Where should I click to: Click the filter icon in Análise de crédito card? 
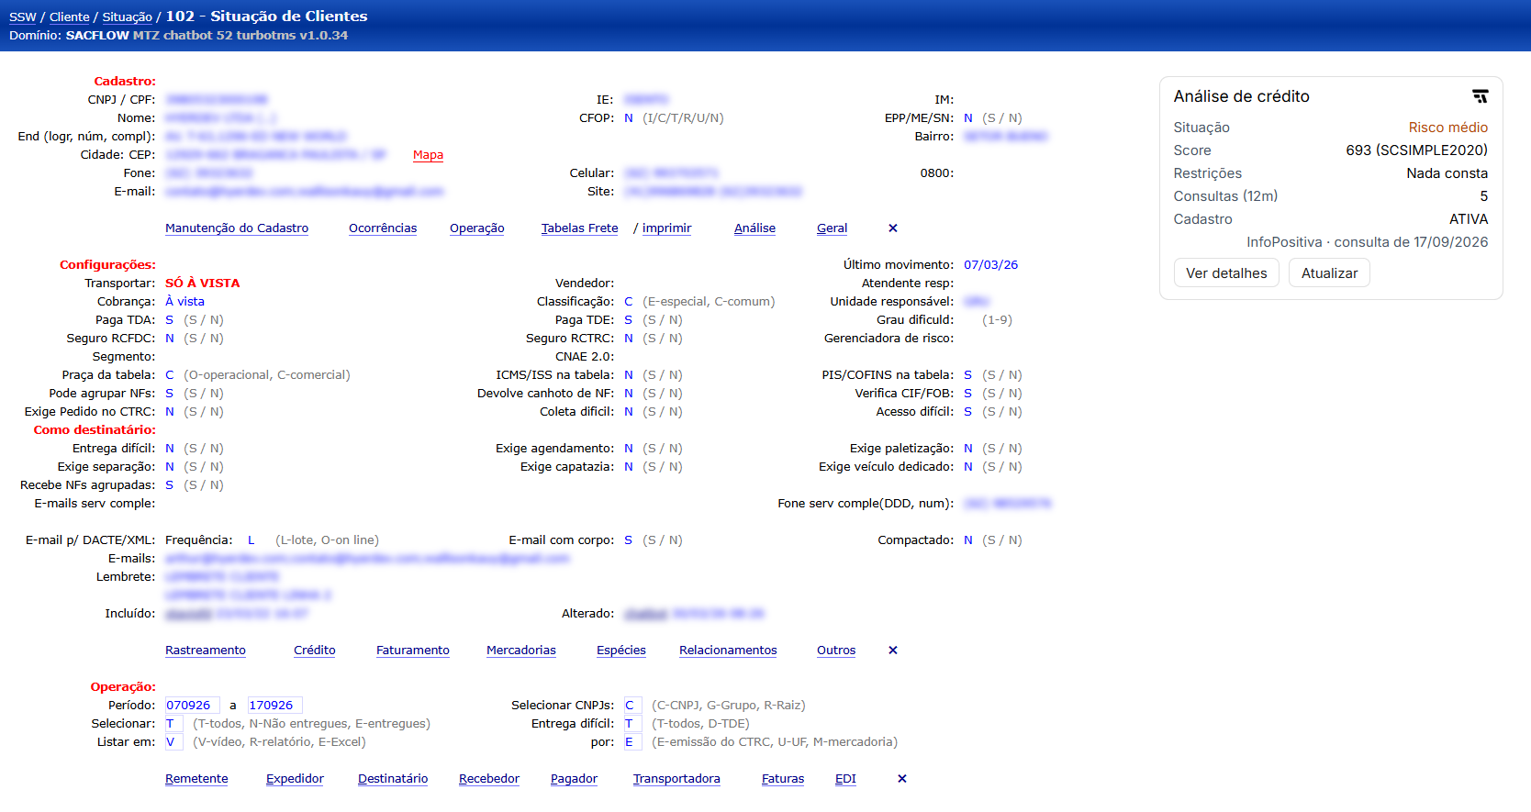(x=1480, y=96)
